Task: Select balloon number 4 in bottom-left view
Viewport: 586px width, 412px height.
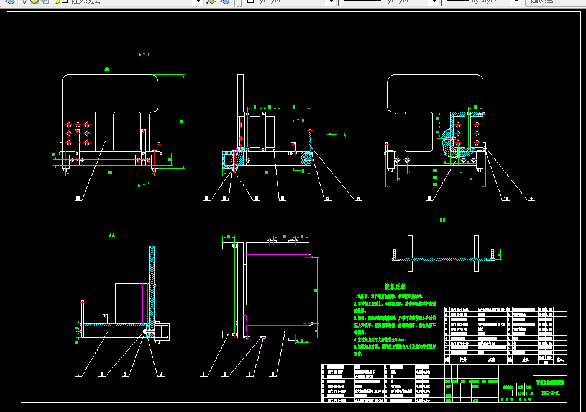Action: click(x=162, y=374)
